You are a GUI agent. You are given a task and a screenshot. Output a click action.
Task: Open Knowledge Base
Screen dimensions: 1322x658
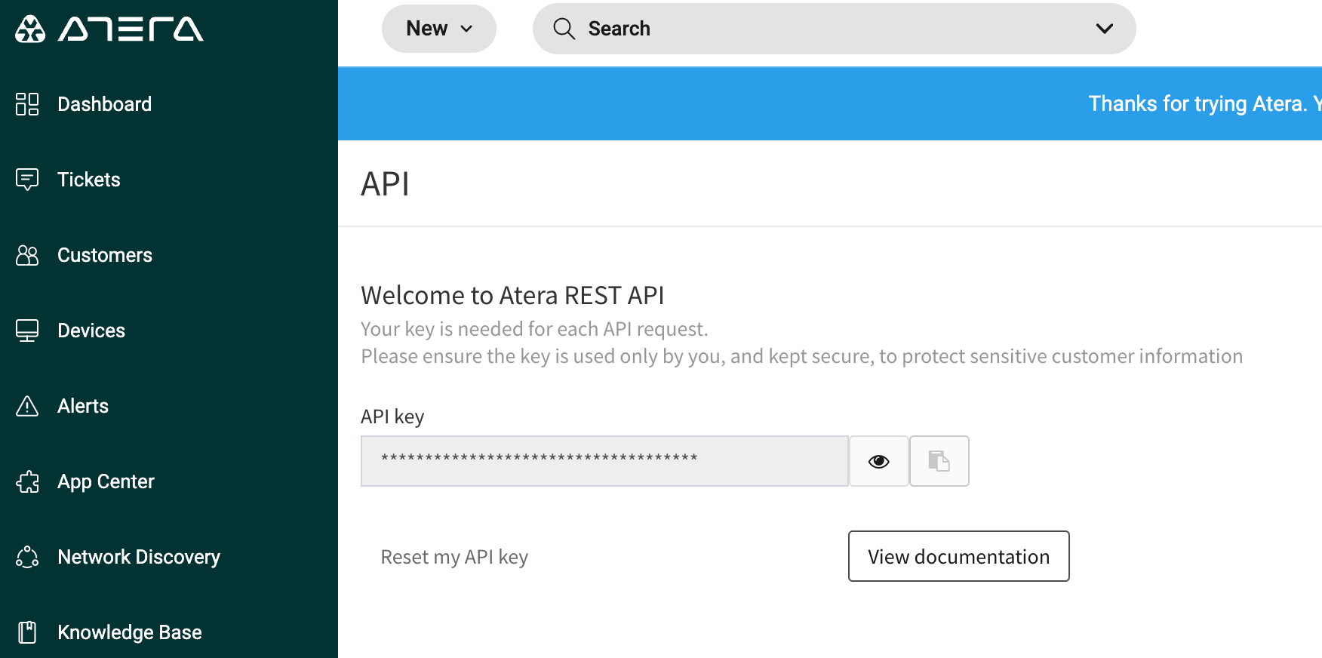[x=130, y=632]
